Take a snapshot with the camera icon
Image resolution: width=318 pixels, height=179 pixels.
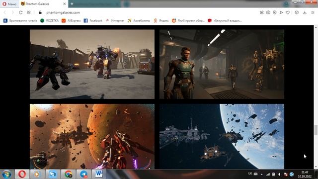tap(268, 12)
